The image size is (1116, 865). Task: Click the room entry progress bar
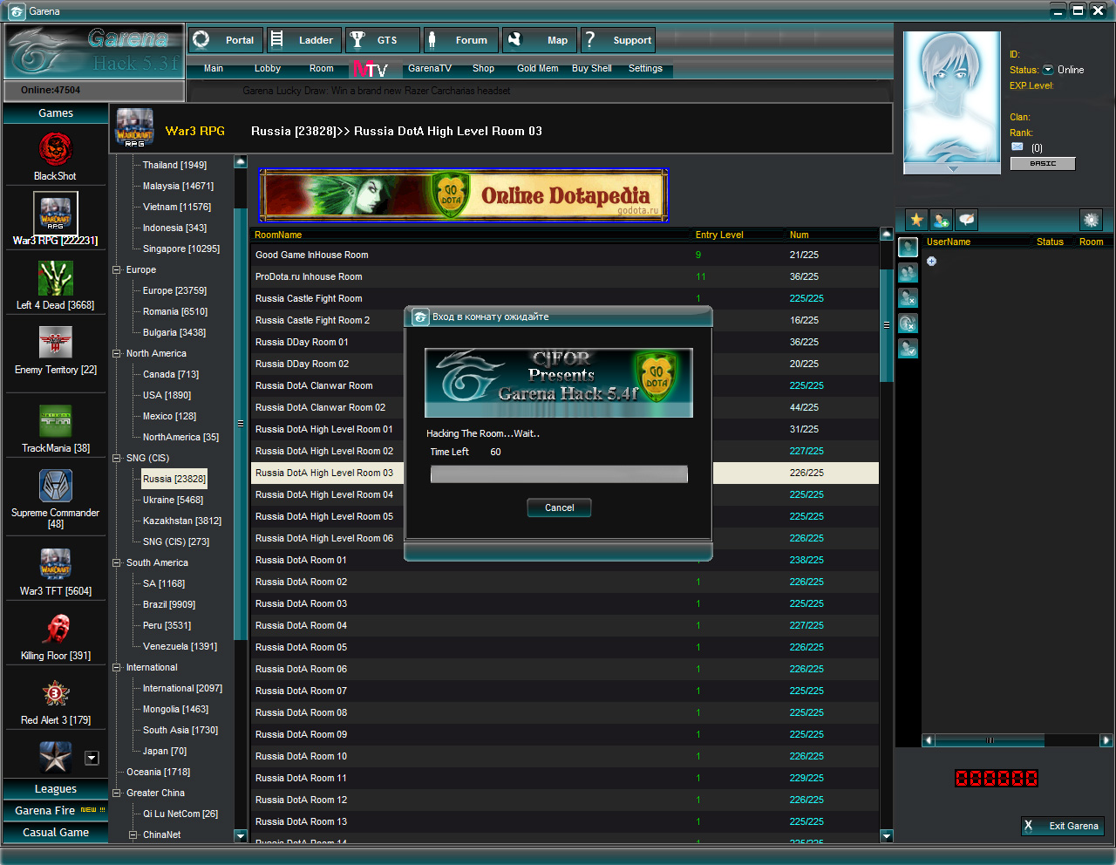pos(559,474)
